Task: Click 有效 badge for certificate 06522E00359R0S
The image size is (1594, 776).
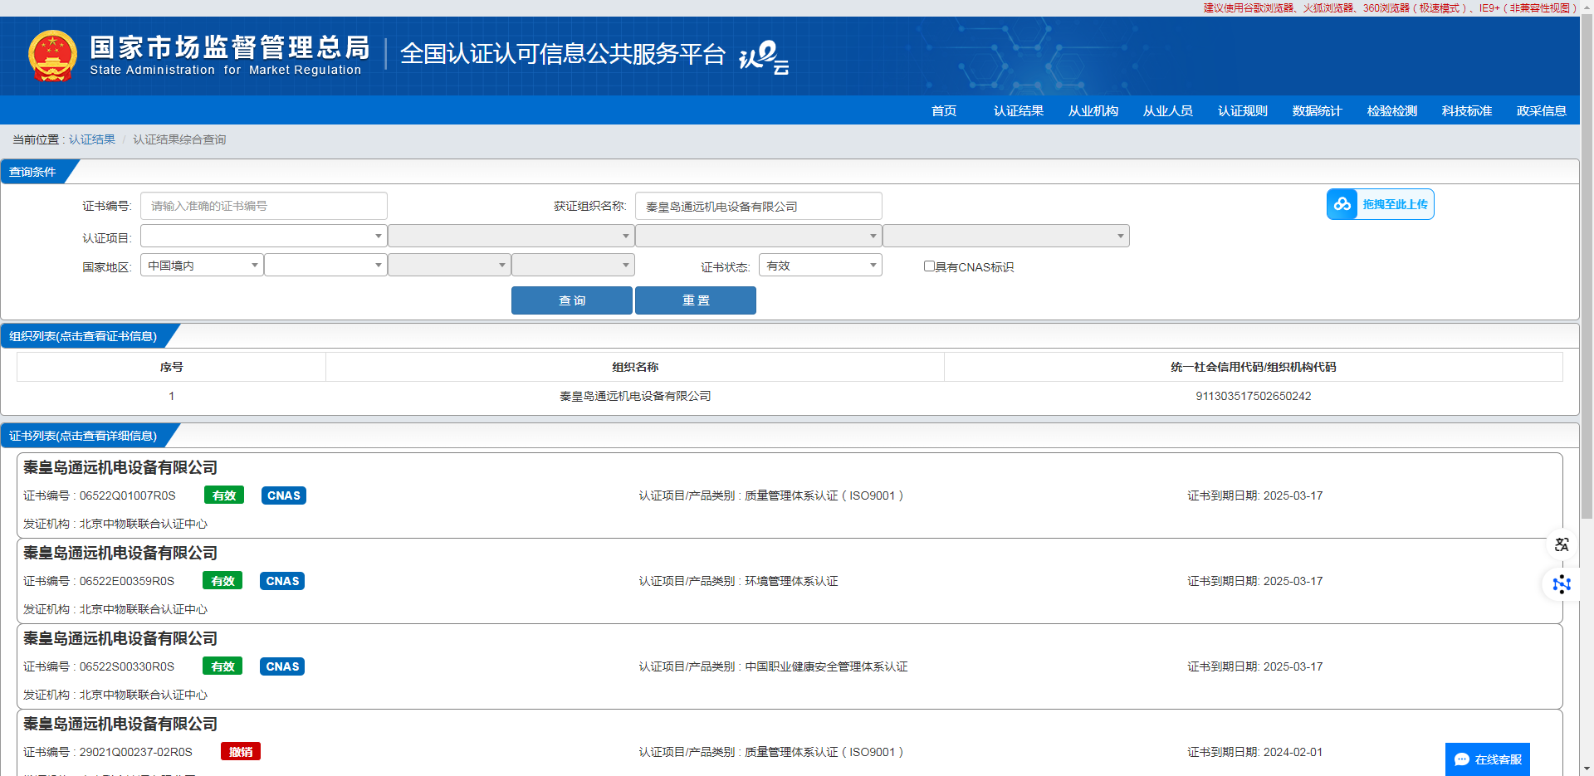Action: 222,581
